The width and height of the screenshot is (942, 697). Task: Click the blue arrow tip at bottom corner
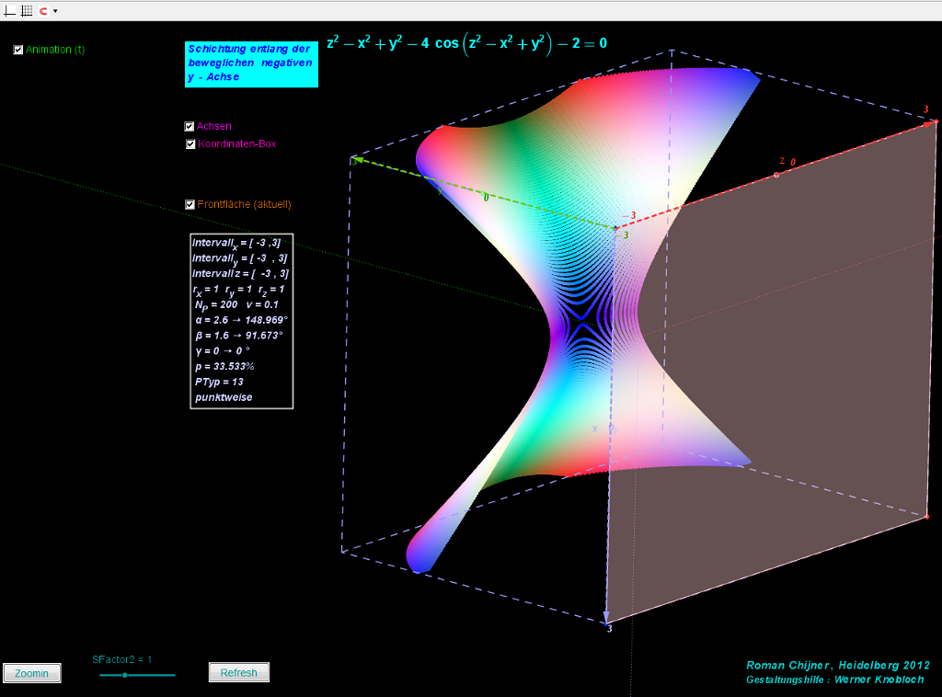(x=606, y=618)
